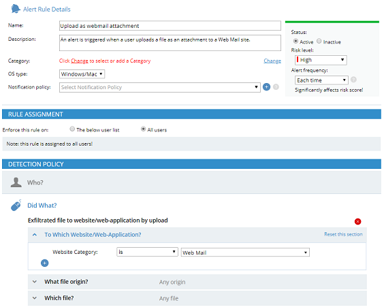The width and height of the screenshot is (384, 307).
Task: Expand the Which file? section
Action: point(197,298)
